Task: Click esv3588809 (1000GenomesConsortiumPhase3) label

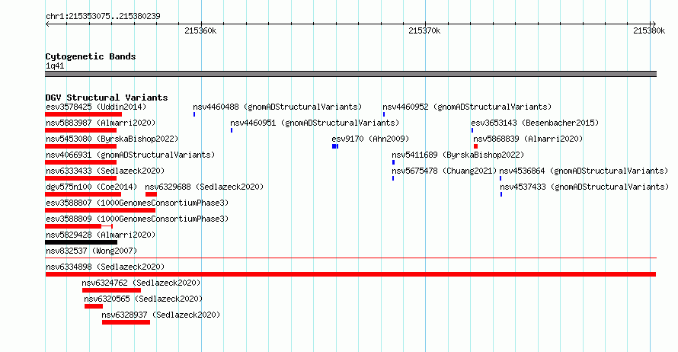Action: (x=137, y=219)
